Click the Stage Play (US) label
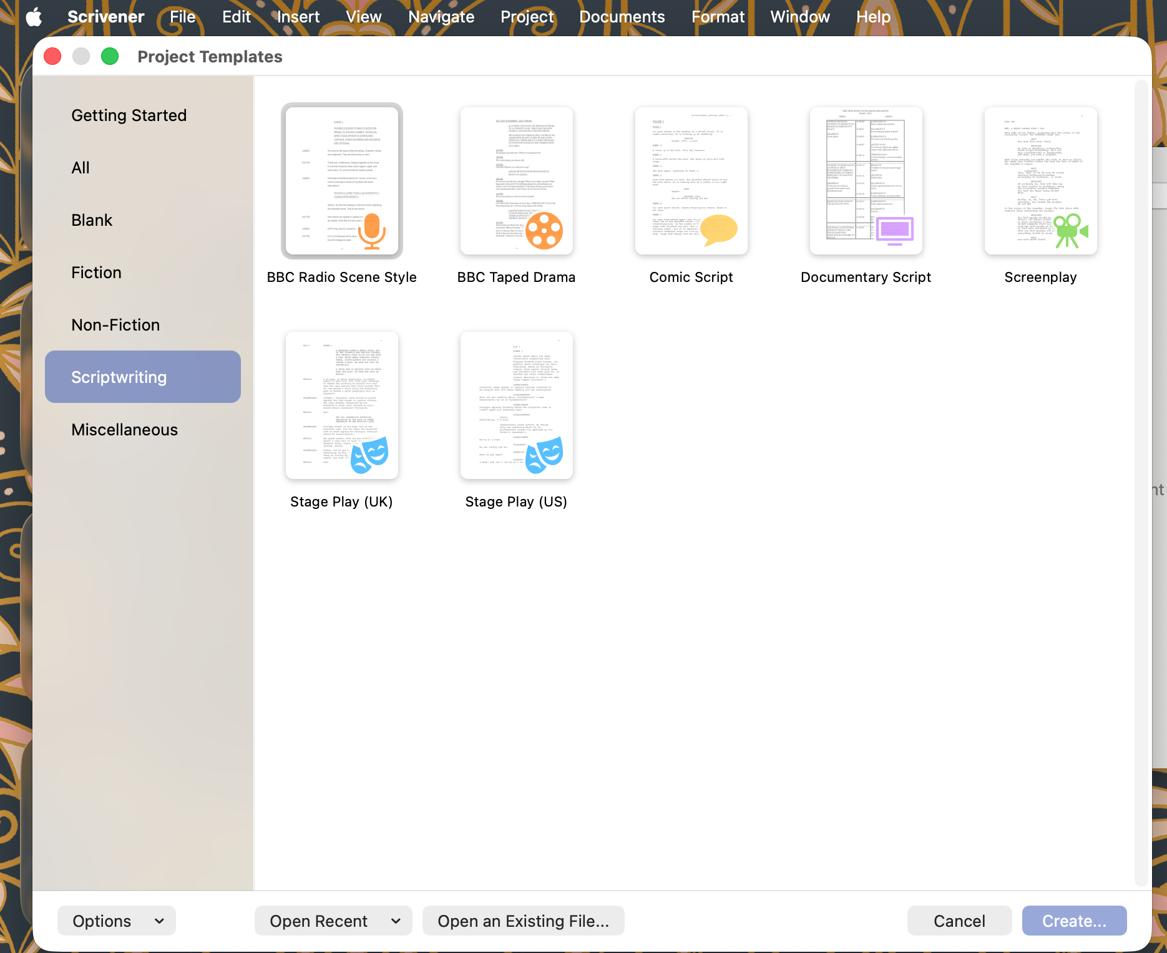Screen dimensions: 1167x953 517,502
